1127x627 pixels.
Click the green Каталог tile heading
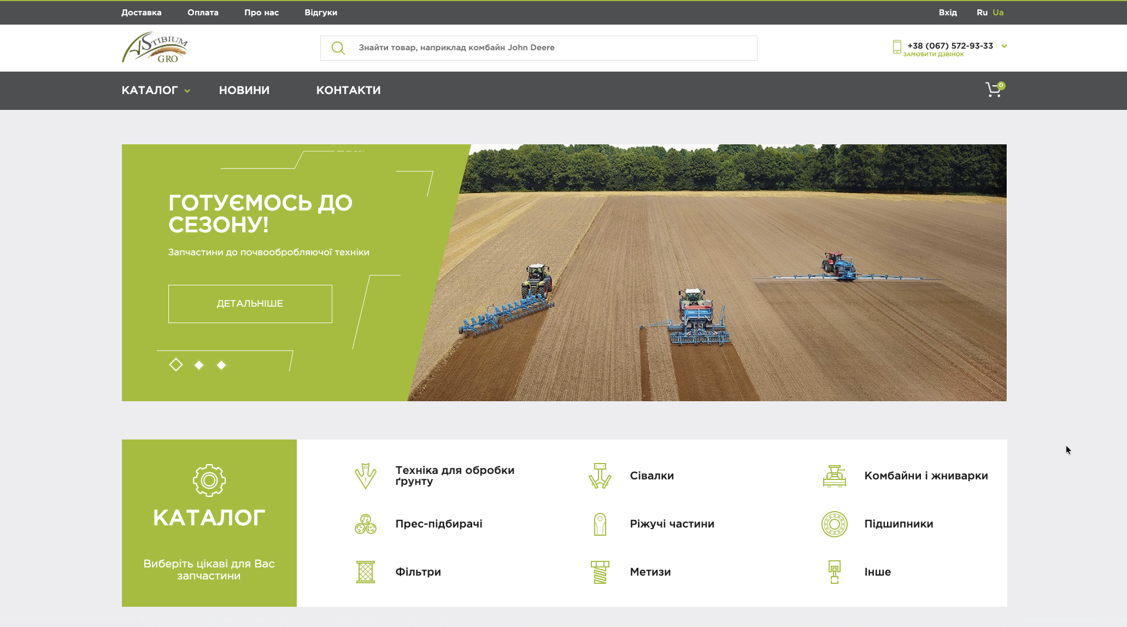point(209,518)
